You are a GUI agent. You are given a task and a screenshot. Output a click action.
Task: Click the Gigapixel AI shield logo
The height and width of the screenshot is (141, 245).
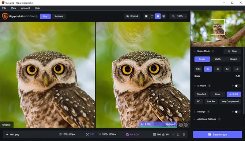click(x=5, y=16)
